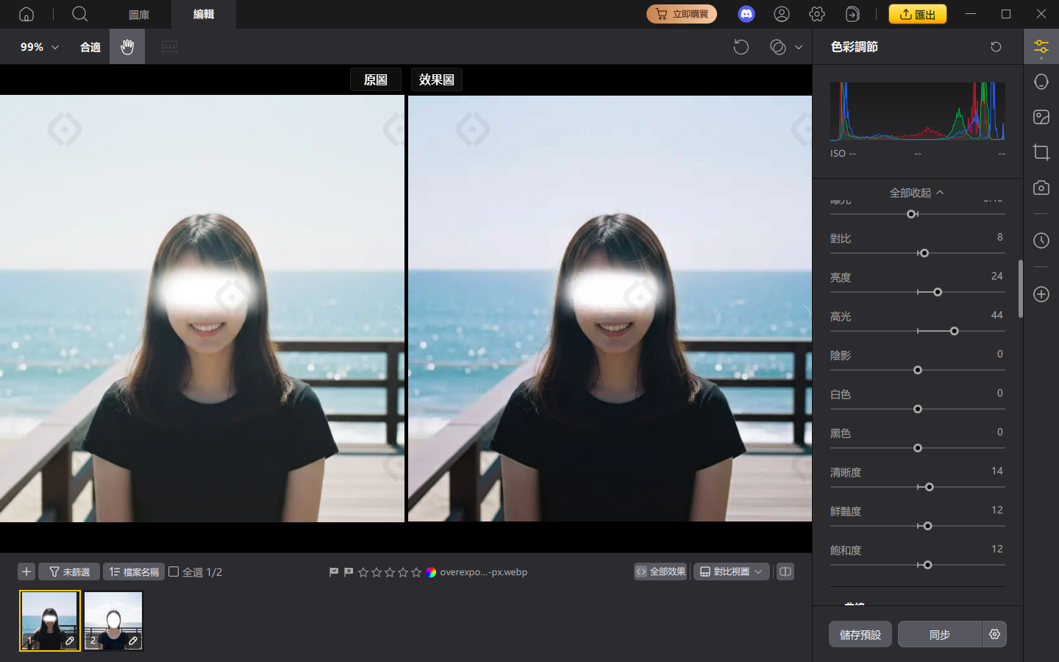Screen dimensions: 1059x662
Task: Open the texture/effects panel below retouch
Action: click(x=1041, y=116)
